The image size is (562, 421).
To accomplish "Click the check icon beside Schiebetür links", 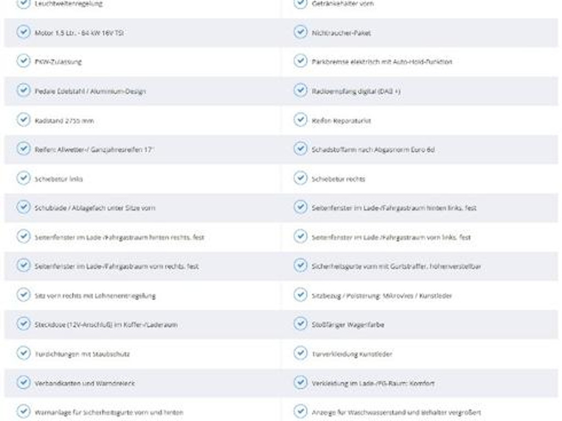I will pyautogui.click(x=23, y=178).
